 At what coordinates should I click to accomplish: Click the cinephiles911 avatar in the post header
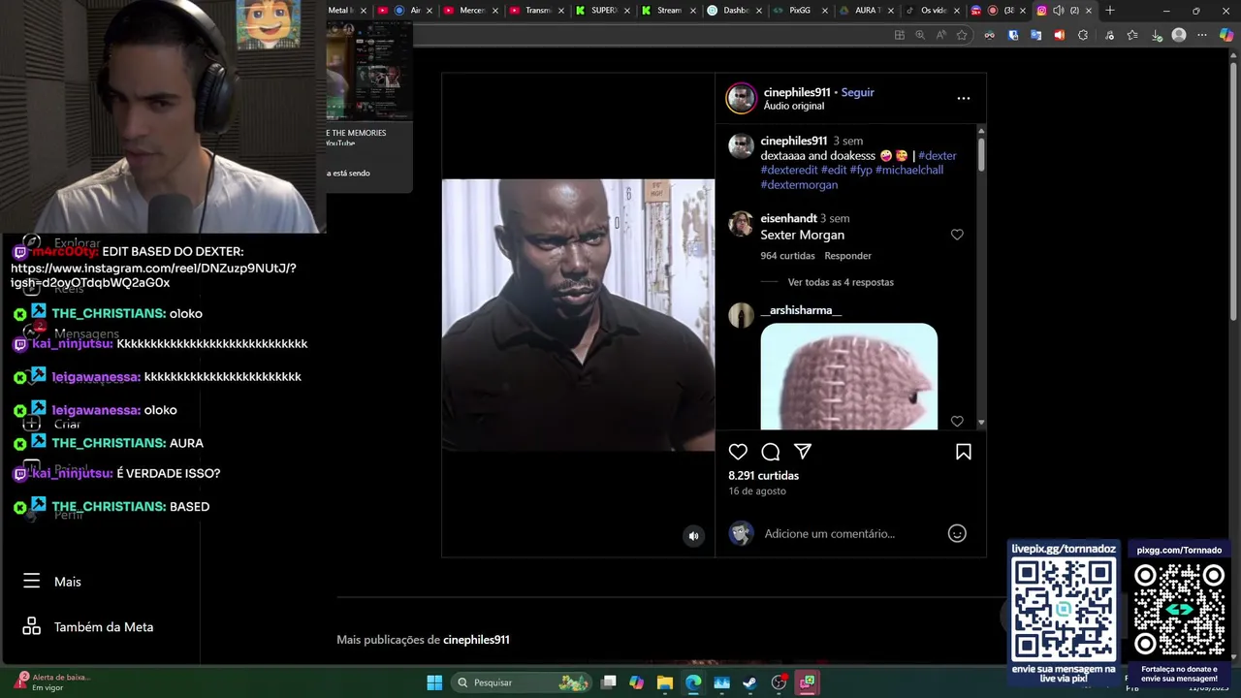tap(742, 98)
